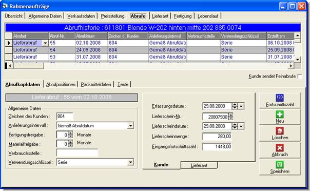Delete the entry with Löschen button

280,134
